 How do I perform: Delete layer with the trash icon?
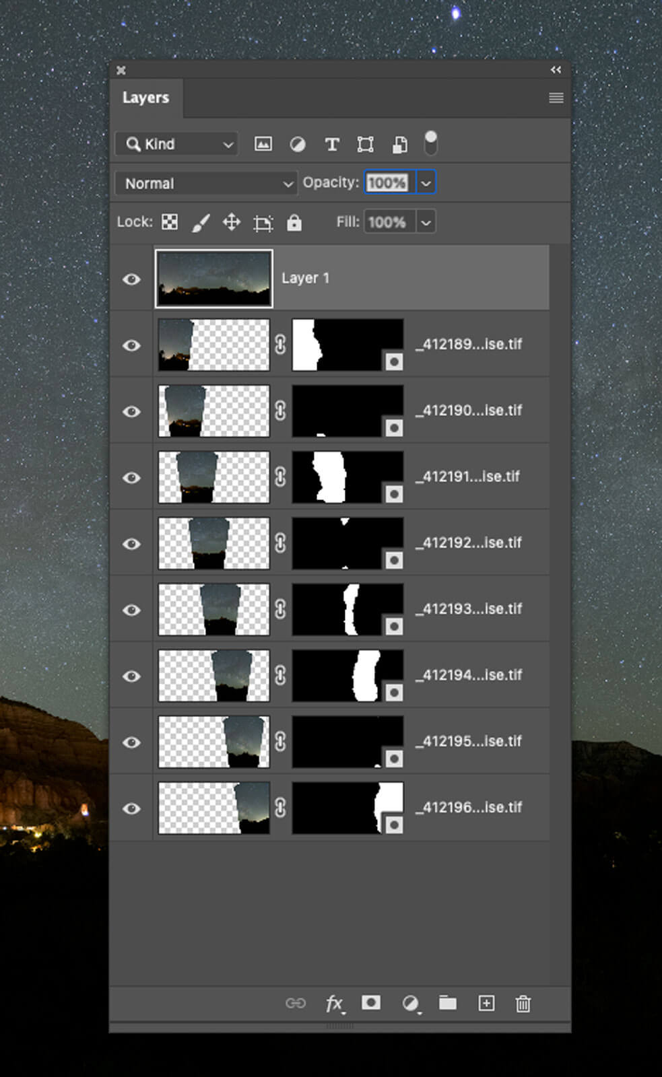(523, 1004)
